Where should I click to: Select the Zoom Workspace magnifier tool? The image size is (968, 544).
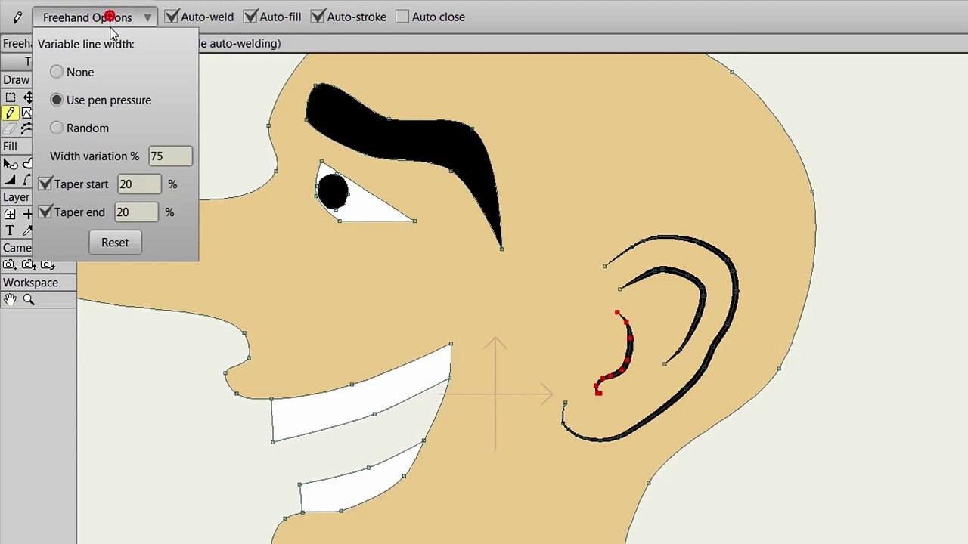pos(29,300)
